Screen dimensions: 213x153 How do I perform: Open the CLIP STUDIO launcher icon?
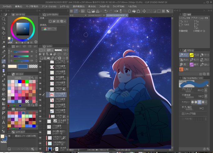tap(83, 11)
